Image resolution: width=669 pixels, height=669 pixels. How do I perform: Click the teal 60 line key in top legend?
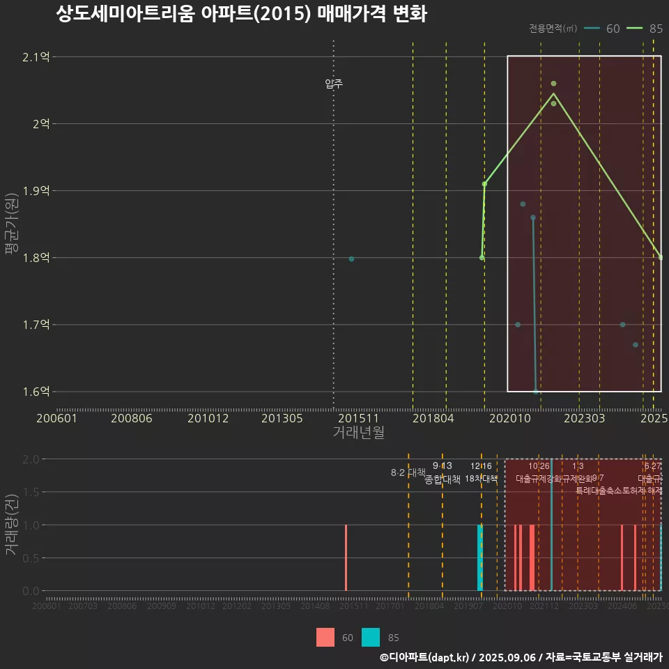[x=592, y=28]
